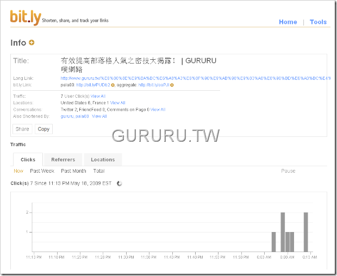The width and height of the screenshot is (337, 276).
Task: View All in Also Shortened By row
Action: click(x=99, y=116)
